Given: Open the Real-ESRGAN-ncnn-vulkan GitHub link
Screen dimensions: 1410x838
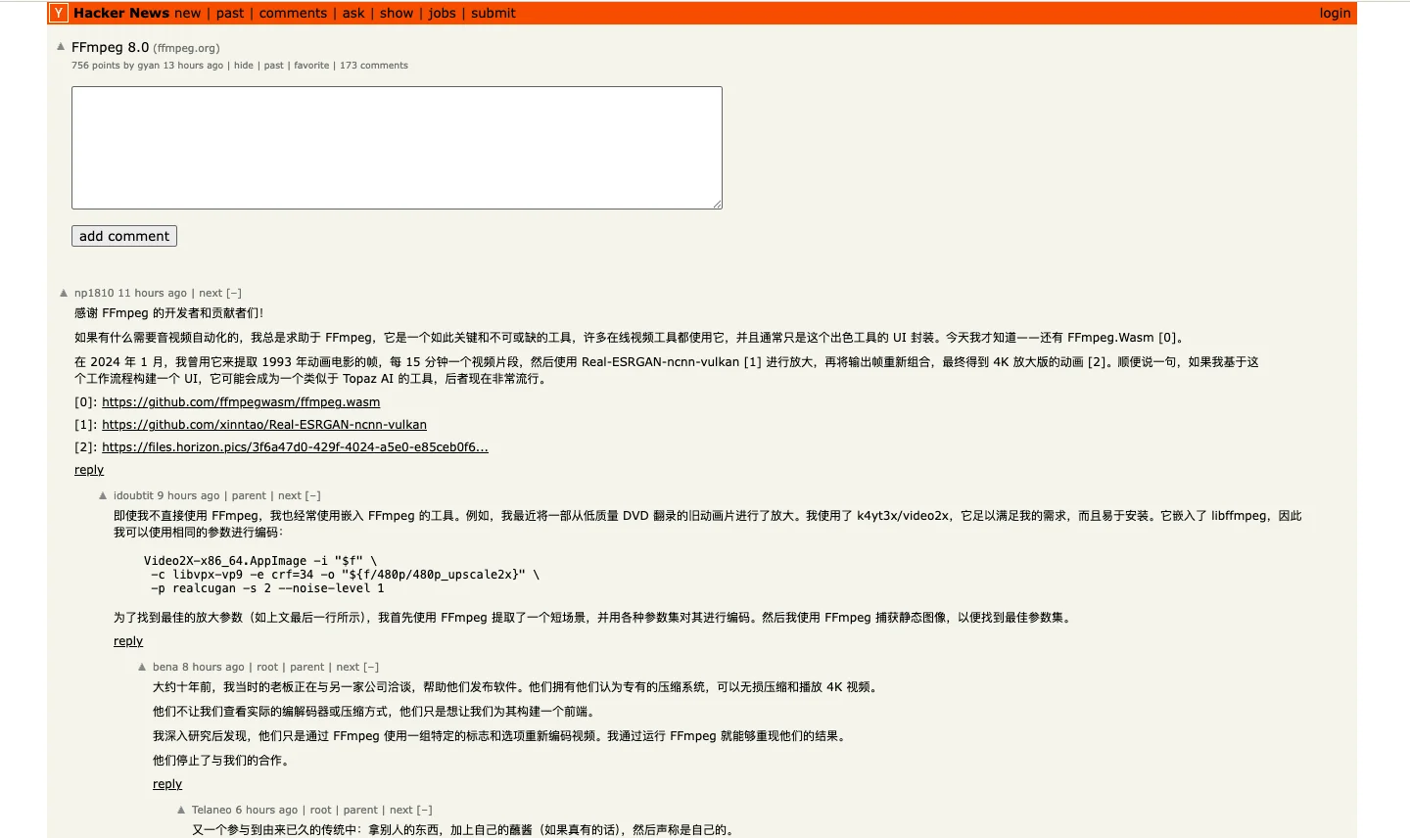Looking at the screenshot, I should pyautogui.click(x=264, y=425).
